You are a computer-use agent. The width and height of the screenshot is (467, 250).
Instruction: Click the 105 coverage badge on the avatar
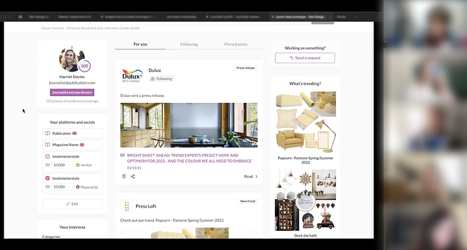point(84,66)
